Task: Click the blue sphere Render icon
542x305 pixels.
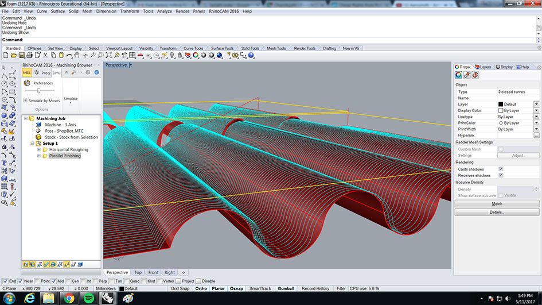Action: pyautogui.click(x=220, y=55)
